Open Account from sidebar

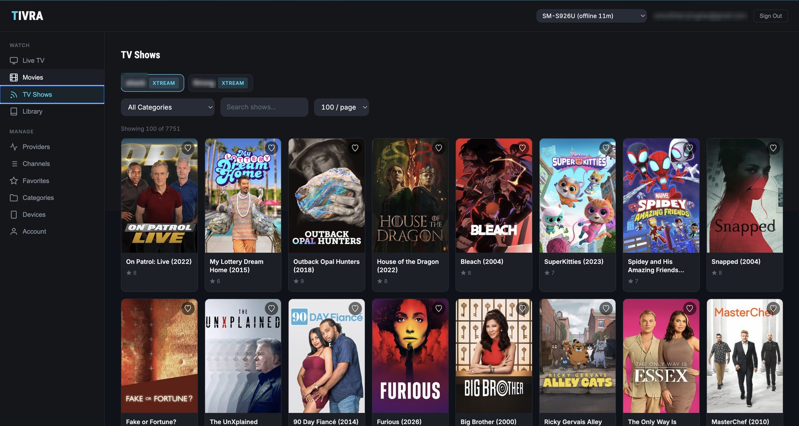point(52,231)
